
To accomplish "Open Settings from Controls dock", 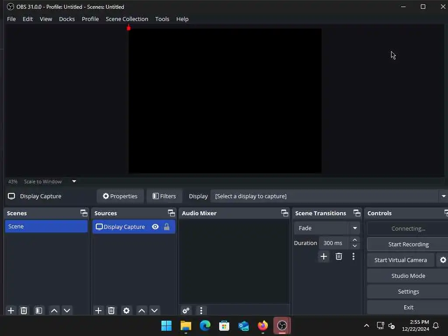I will [x=408, y=291].
